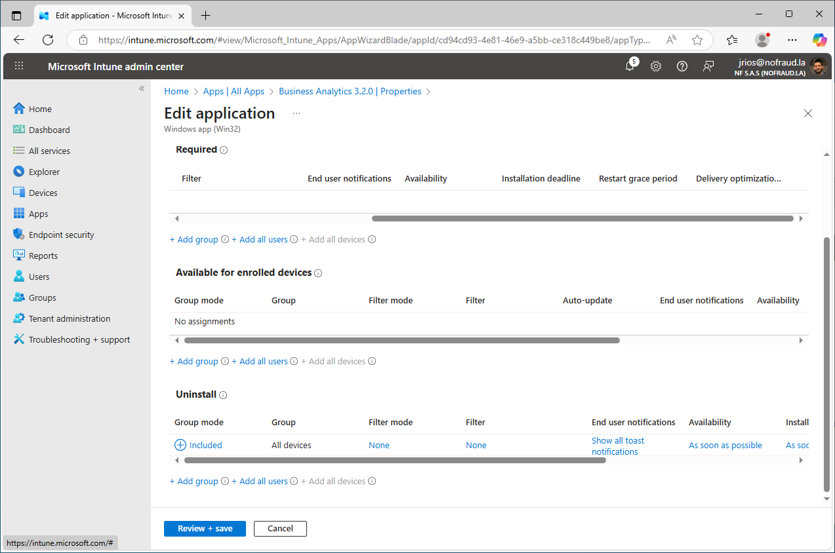Open the Apps grid icon in sidebar
The image size is (835, 553).
tap(19, 214)
